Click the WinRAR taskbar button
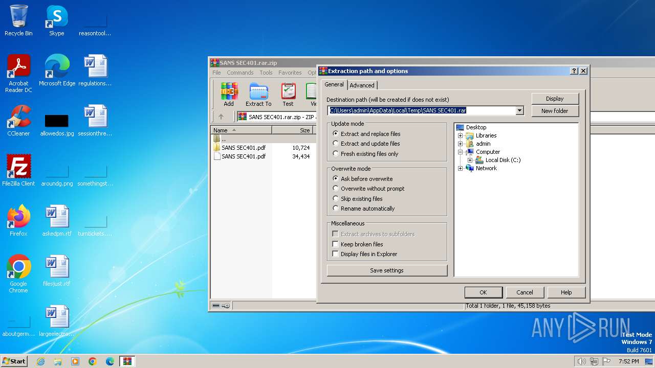This screenshot has width=655, height=368. point(127,361)
